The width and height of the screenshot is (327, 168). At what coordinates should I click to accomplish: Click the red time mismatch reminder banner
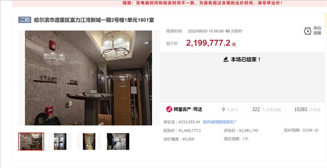(169, 3)
